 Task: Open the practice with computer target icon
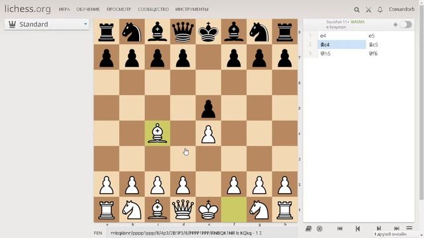tap(319, 229)
